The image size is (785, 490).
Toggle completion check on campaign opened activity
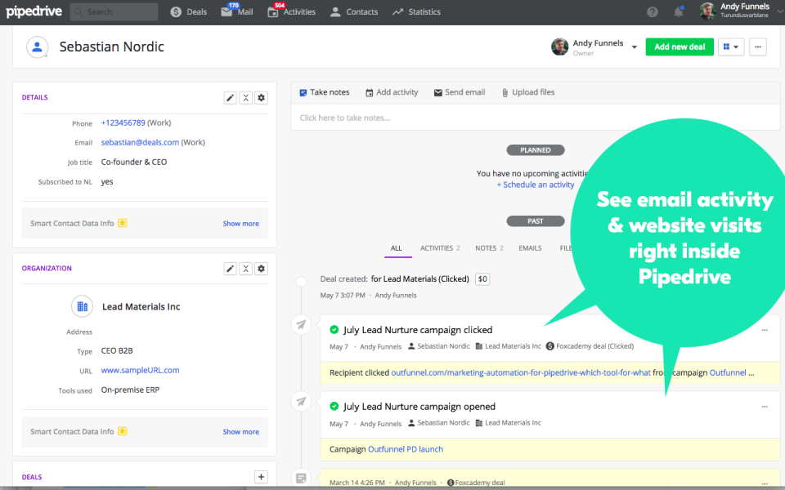(x=334, y=407)
